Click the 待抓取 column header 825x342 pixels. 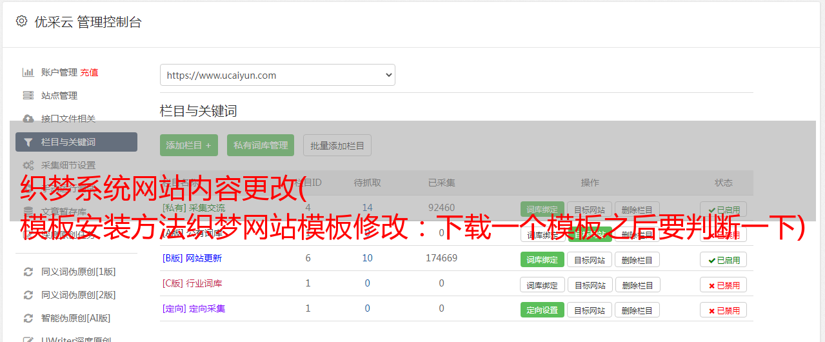368,183
